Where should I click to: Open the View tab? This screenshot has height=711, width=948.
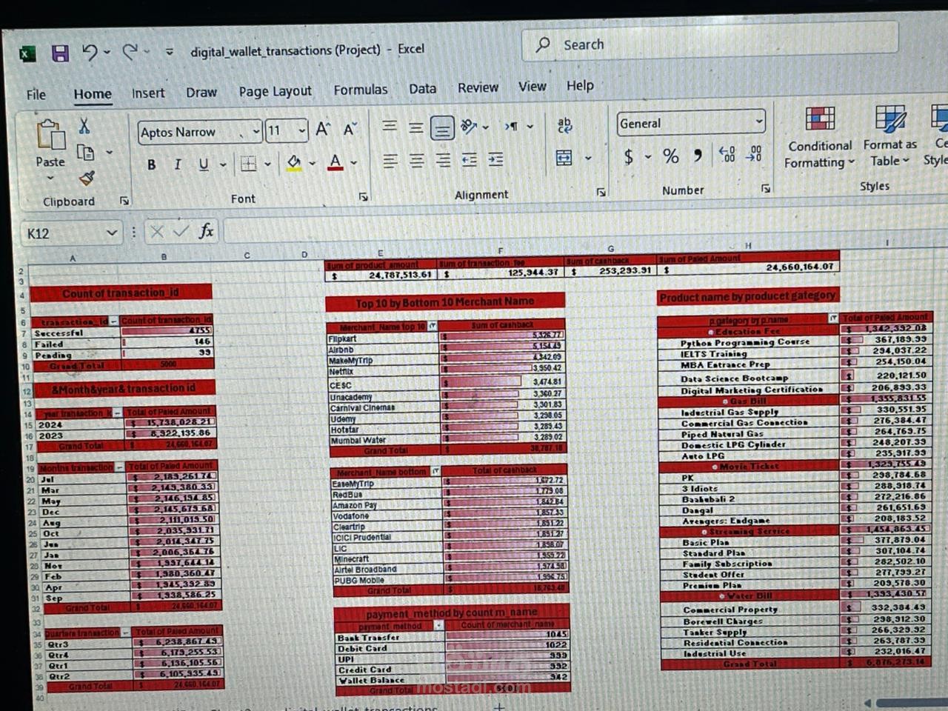coord(532,87)
